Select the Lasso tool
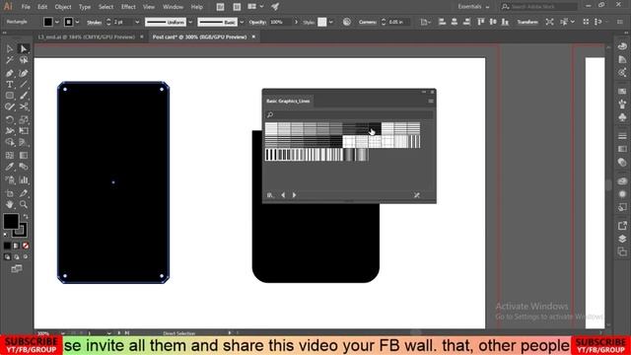 (24, 60)
